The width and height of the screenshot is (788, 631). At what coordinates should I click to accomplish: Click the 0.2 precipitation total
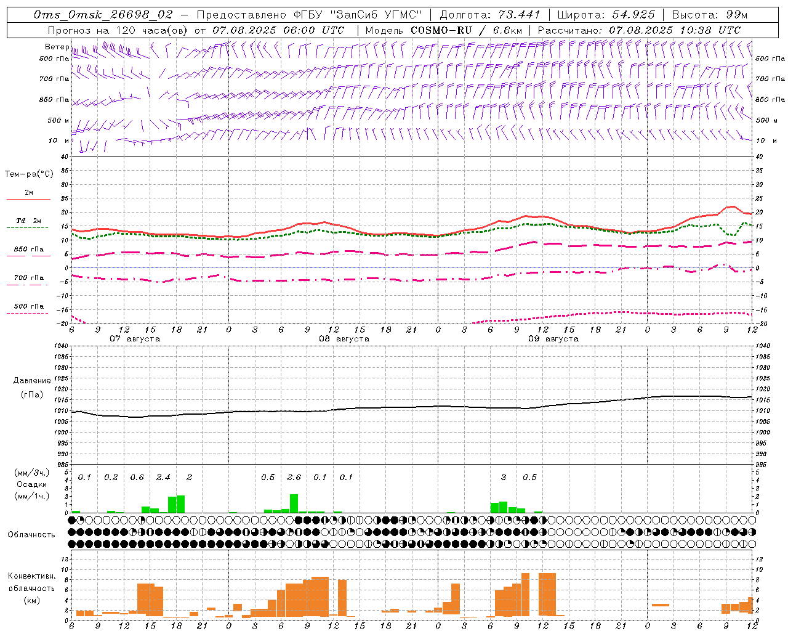click(111, 478)
